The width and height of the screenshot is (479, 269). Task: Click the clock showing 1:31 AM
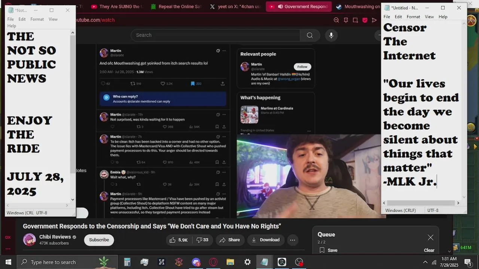pyautogui.click(x=449, y=259)
